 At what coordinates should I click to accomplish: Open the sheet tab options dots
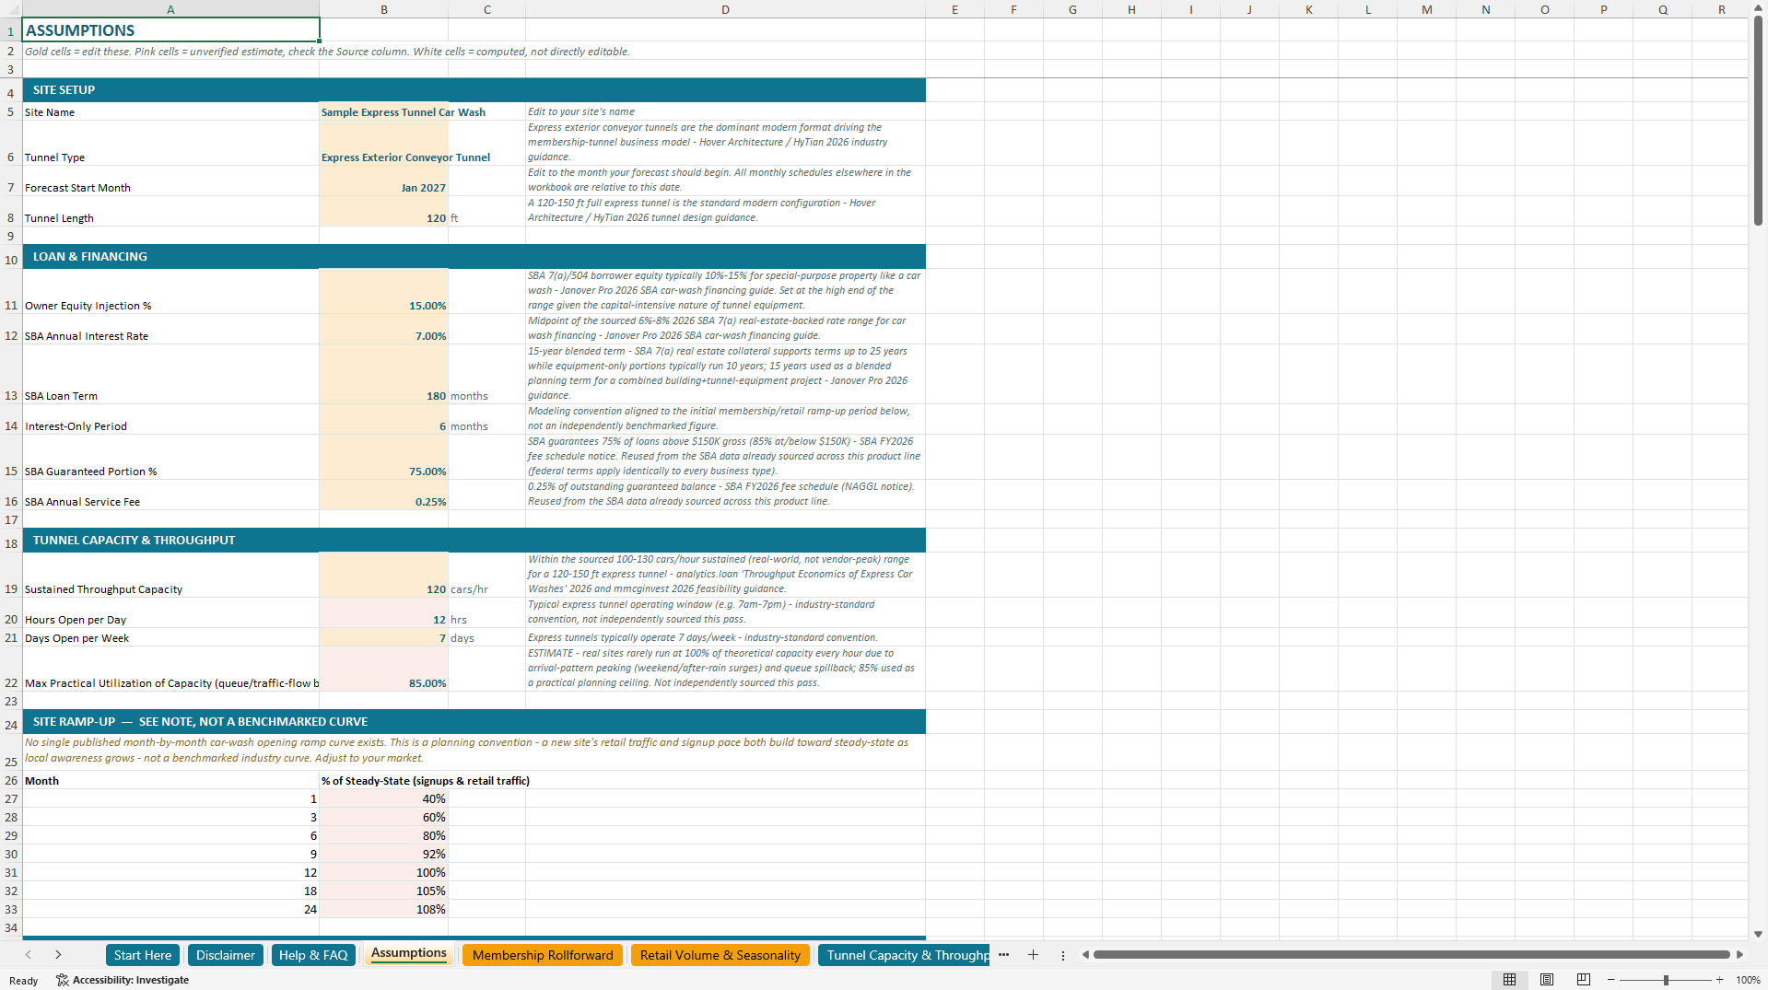1062,956
